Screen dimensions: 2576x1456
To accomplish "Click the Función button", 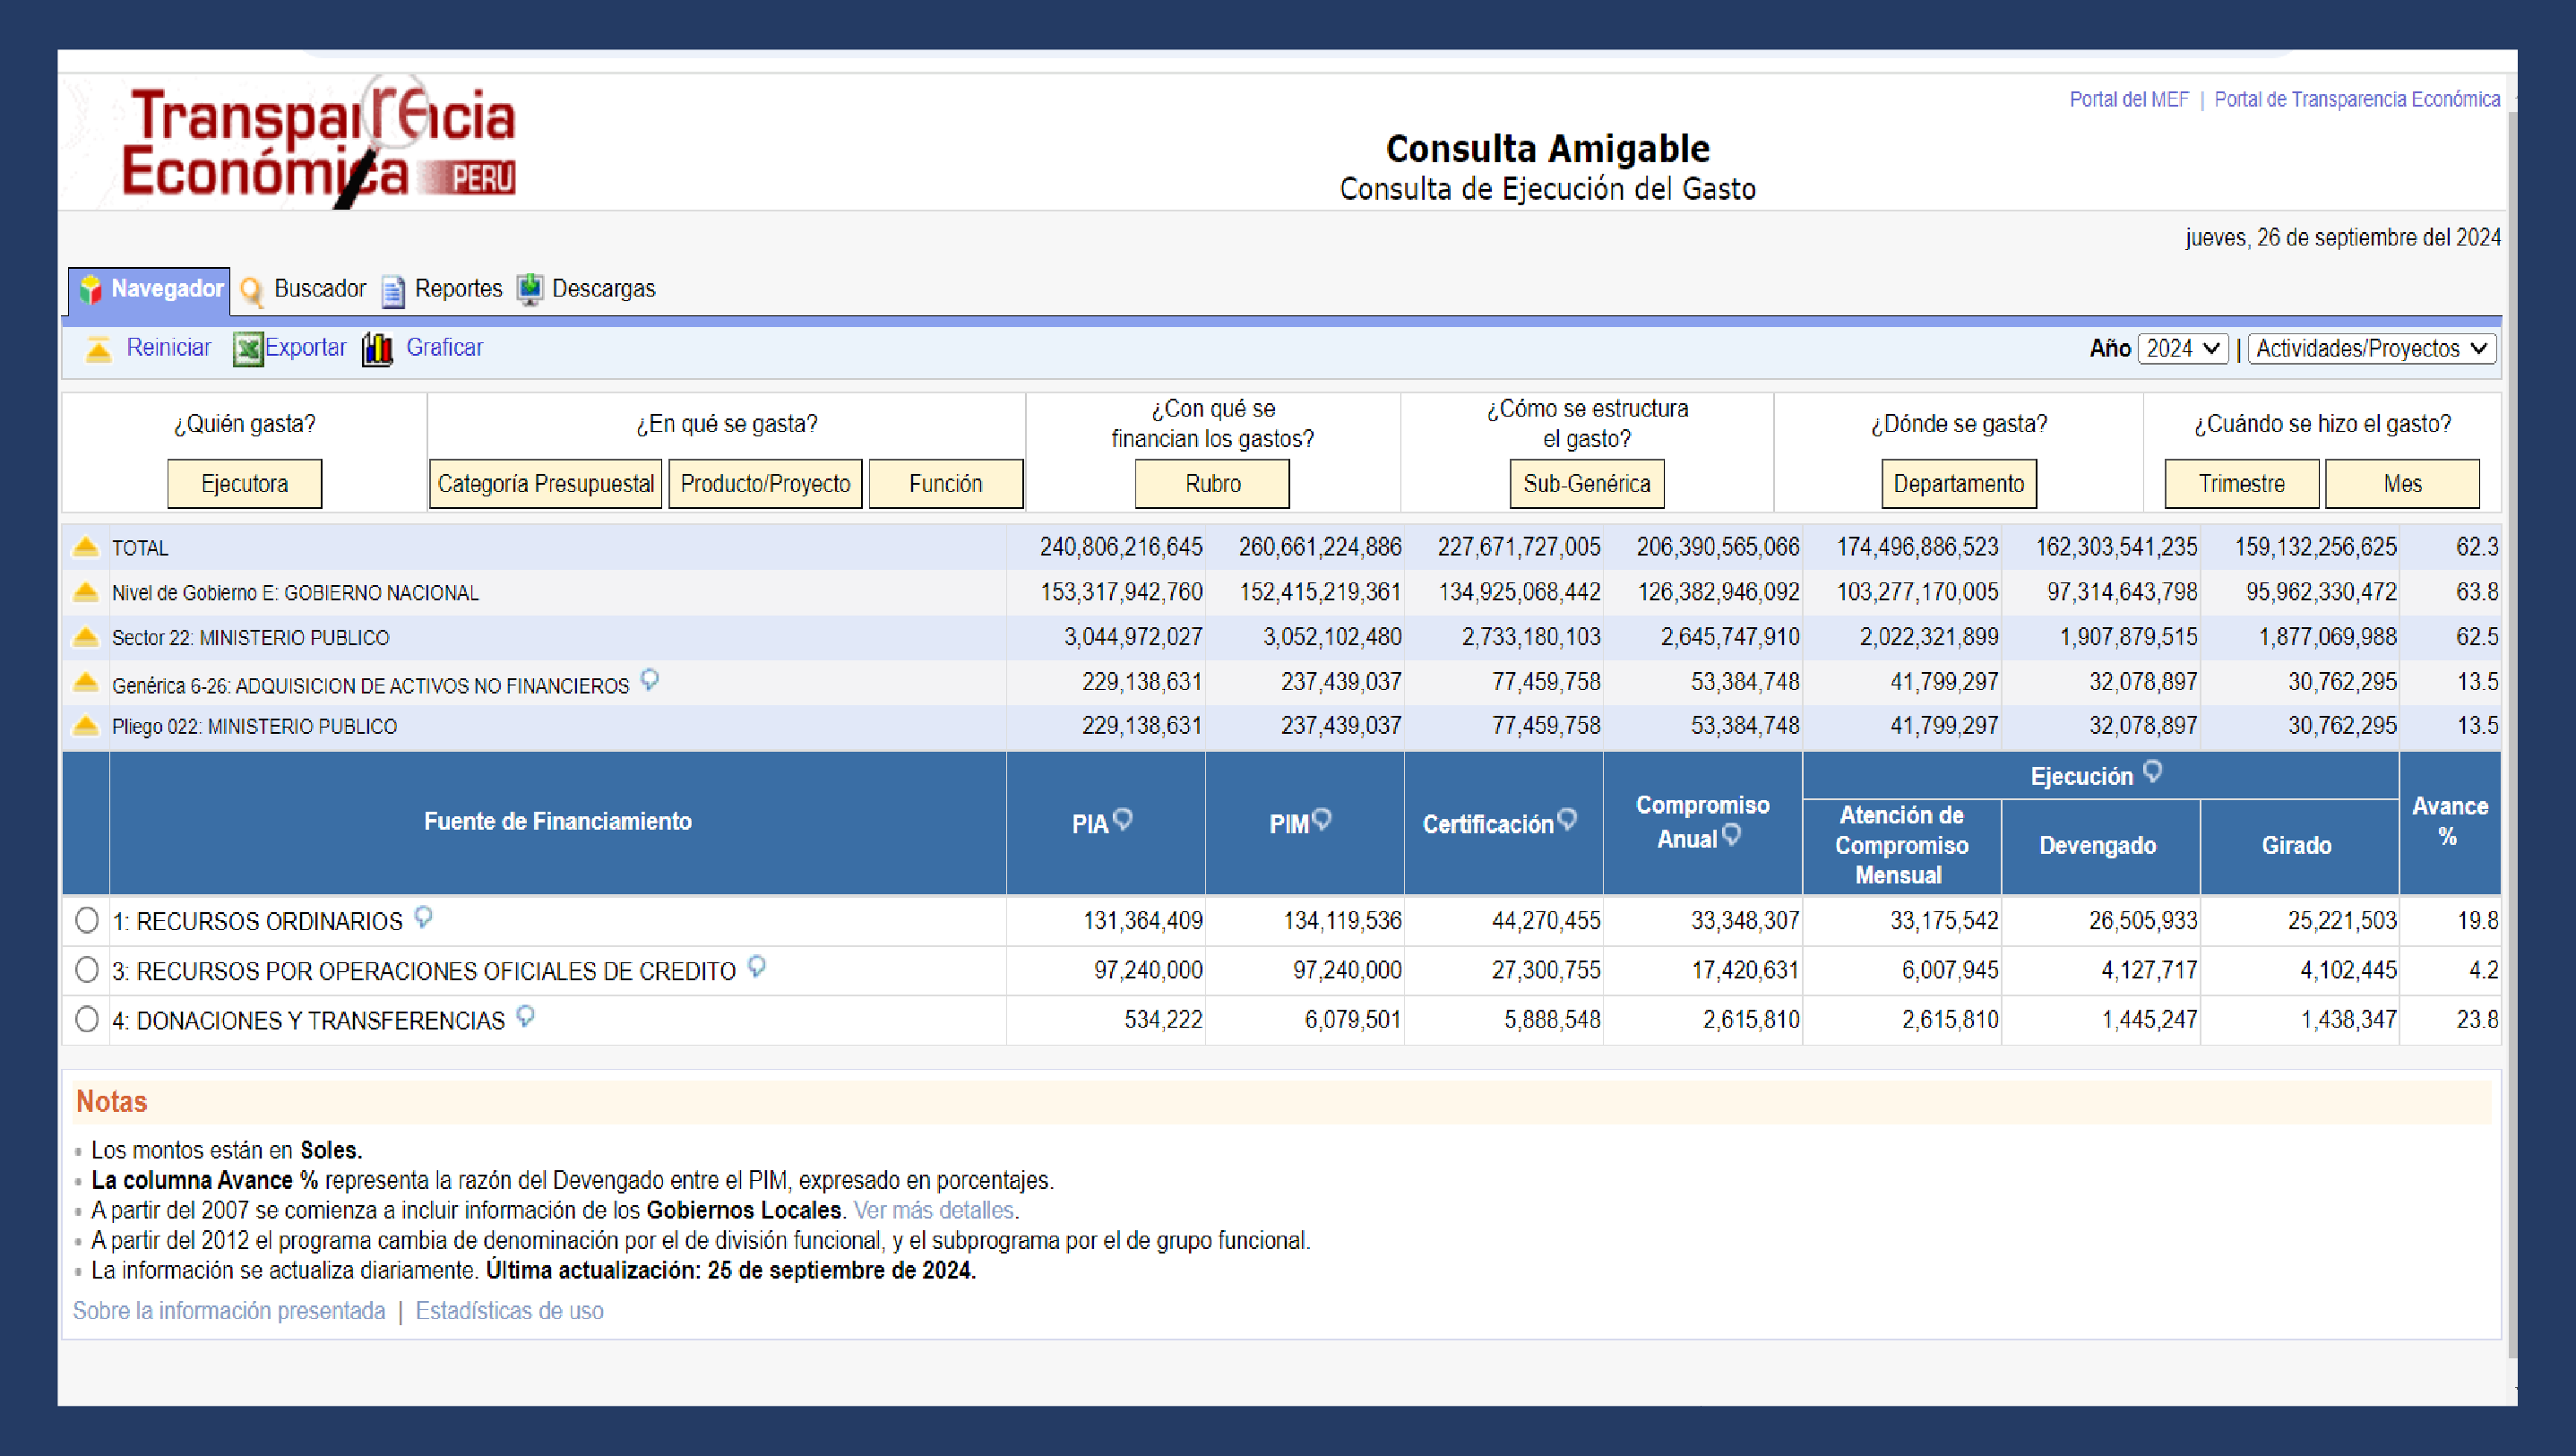I will [946, 484].
